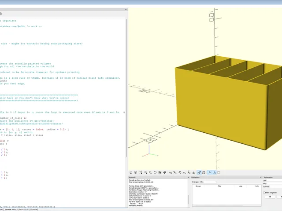Click the Group column header
Viewport: 282px width, 211px height.
(198, 186)
